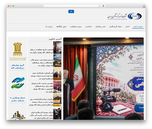The image size is (152, 129).
Task: Click the blue-green hands cooperation network logo
Action: 18,83
